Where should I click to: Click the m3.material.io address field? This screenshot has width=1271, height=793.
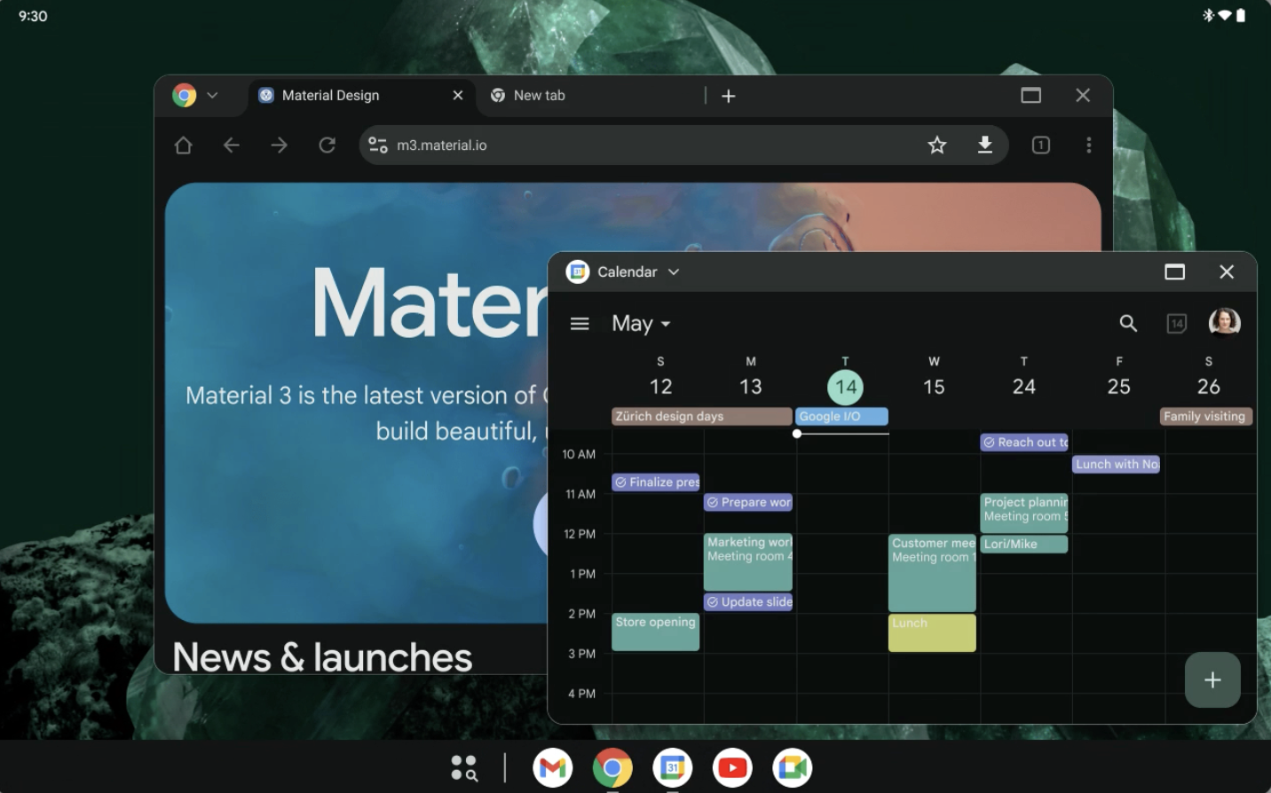tap(683, 145)
